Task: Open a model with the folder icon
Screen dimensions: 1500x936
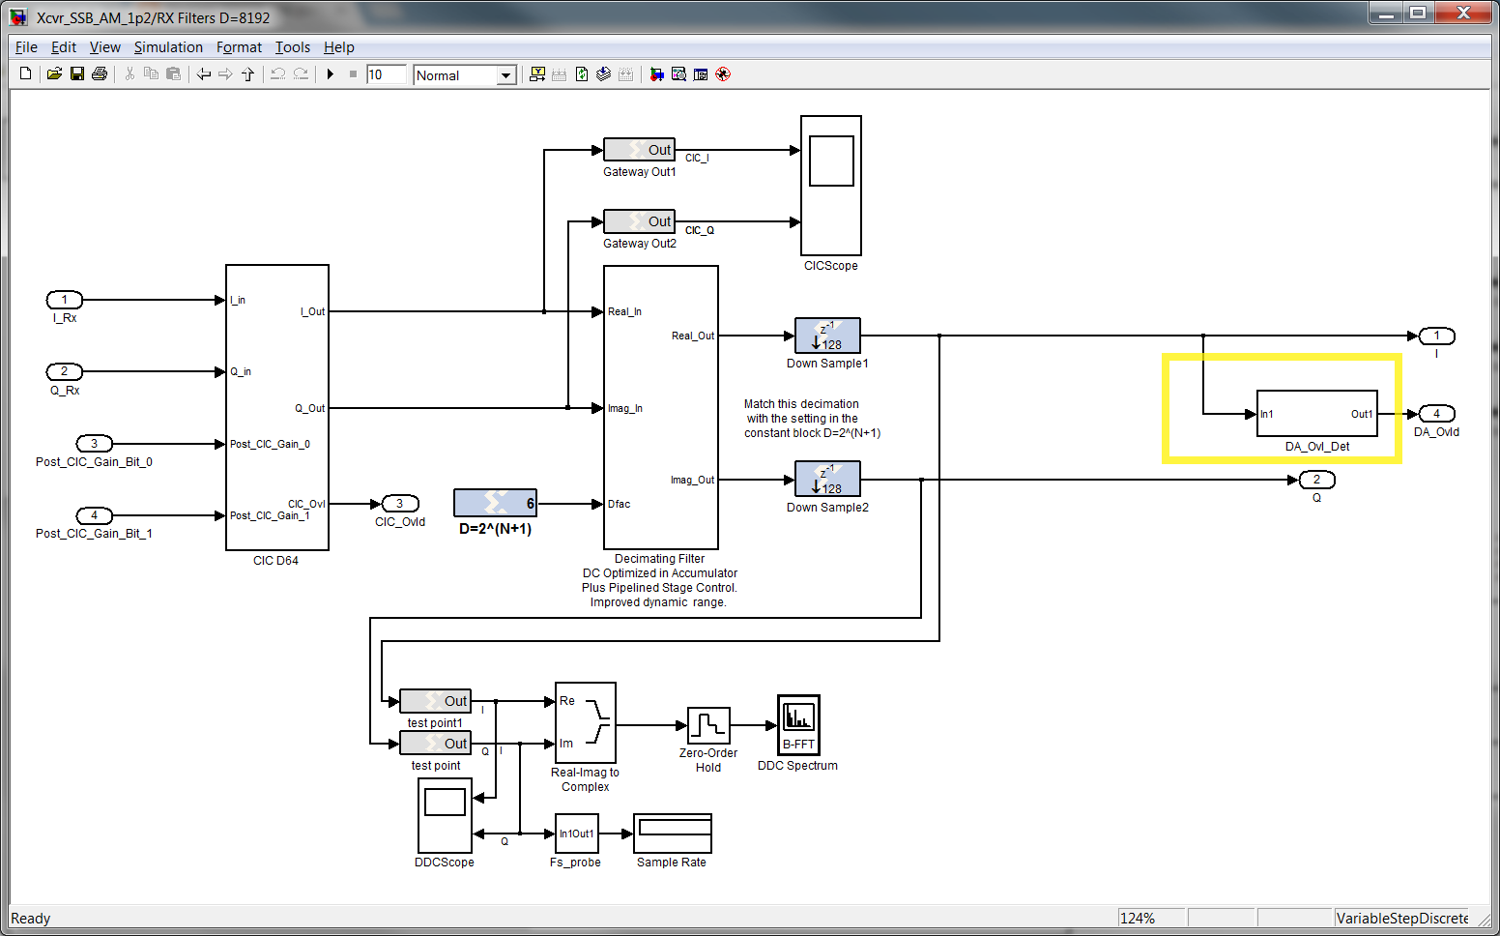Action: click(54, 74)
